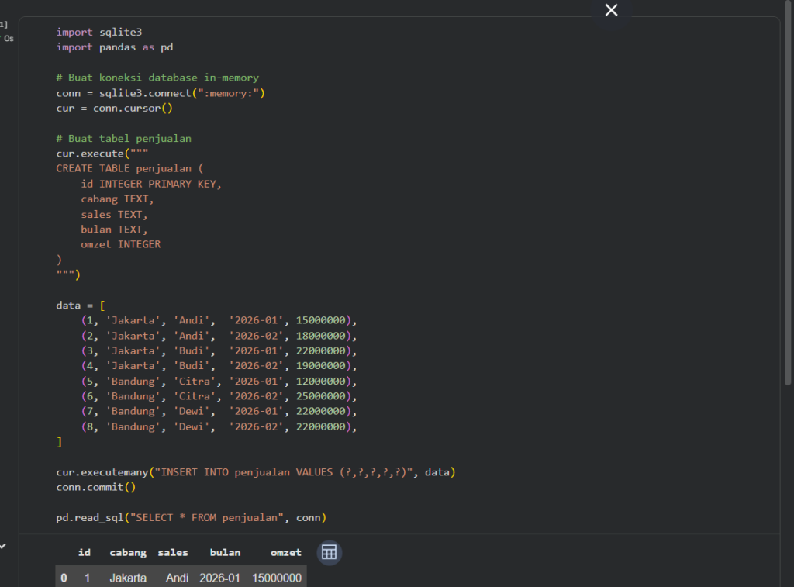Close the enlarged image with the X icon
Image resolution: width=794 pixels, height=587 pixels.
pyautogui.click(x=611, y=10)
